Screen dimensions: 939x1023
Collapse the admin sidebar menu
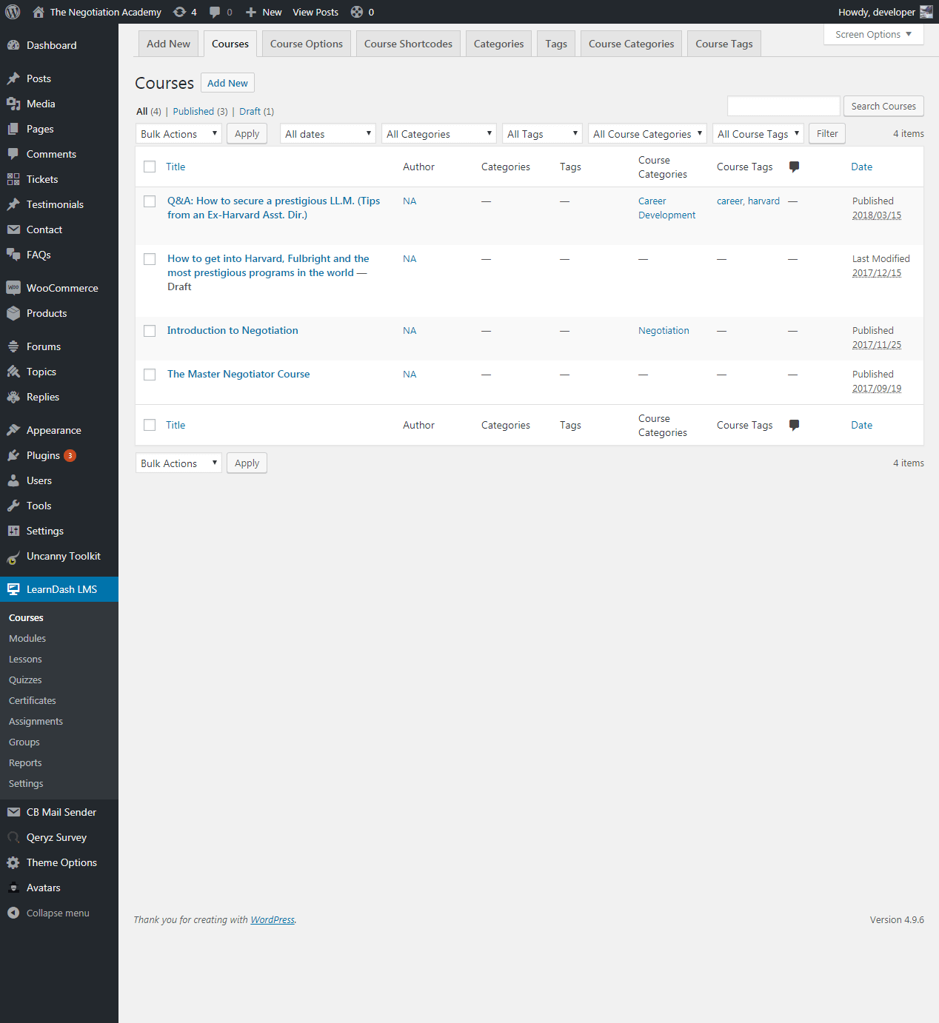pyautogui.click(x=58, y=913)
